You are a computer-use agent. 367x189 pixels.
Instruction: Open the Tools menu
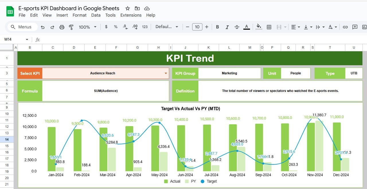pos(110,15)
